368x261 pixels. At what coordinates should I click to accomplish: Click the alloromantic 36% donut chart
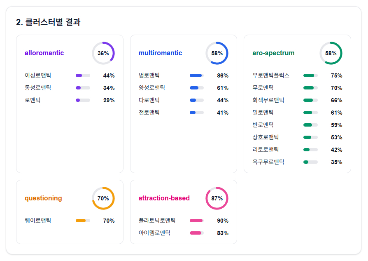tap(103, 53)
